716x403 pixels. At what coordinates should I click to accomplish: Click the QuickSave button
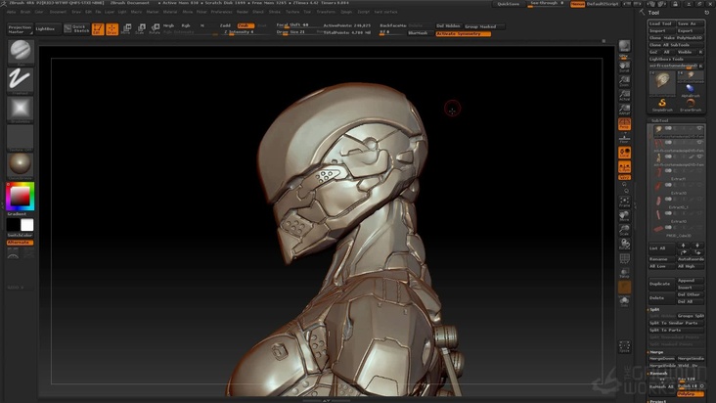[x=509, y=4]
